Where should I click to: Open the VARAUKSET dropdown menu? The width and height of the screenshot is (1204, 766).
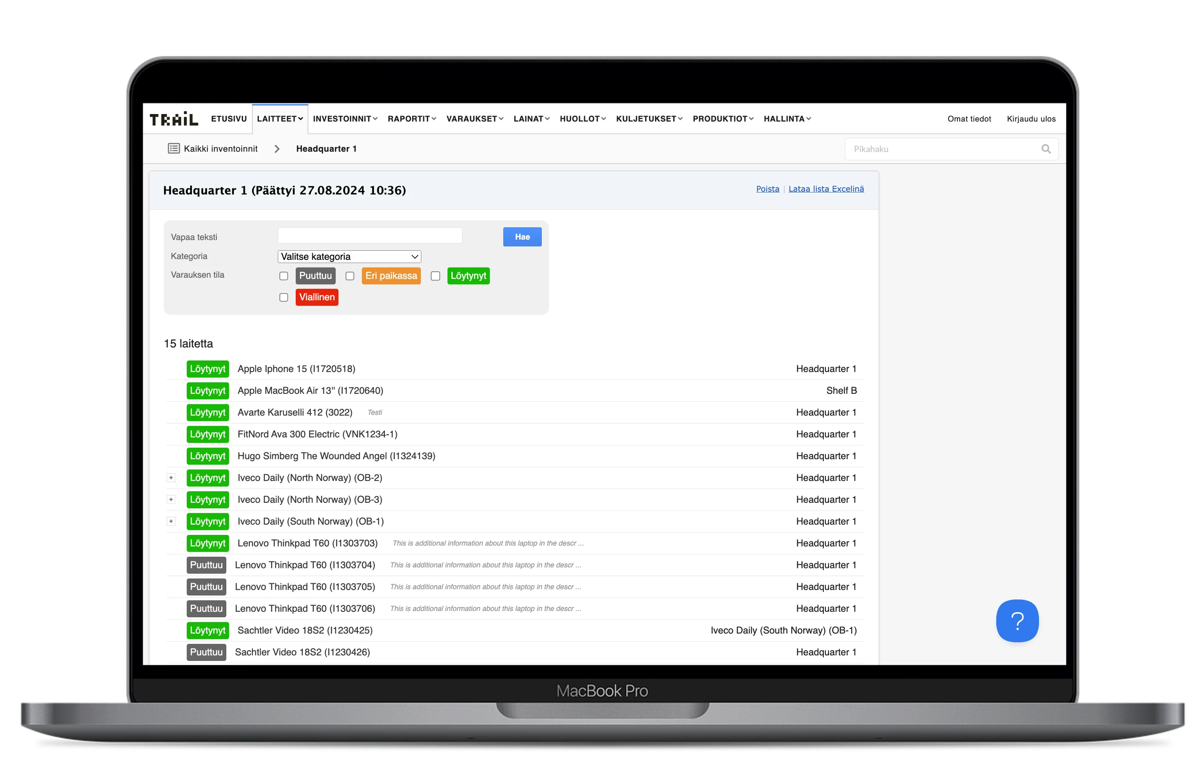474,119
